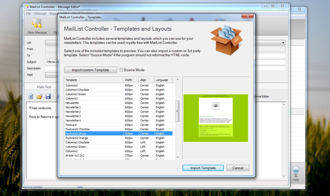Select the Newsletter1 template row
Image resolution: width=330 pixels, height=196 pixels.
[118, 107]
